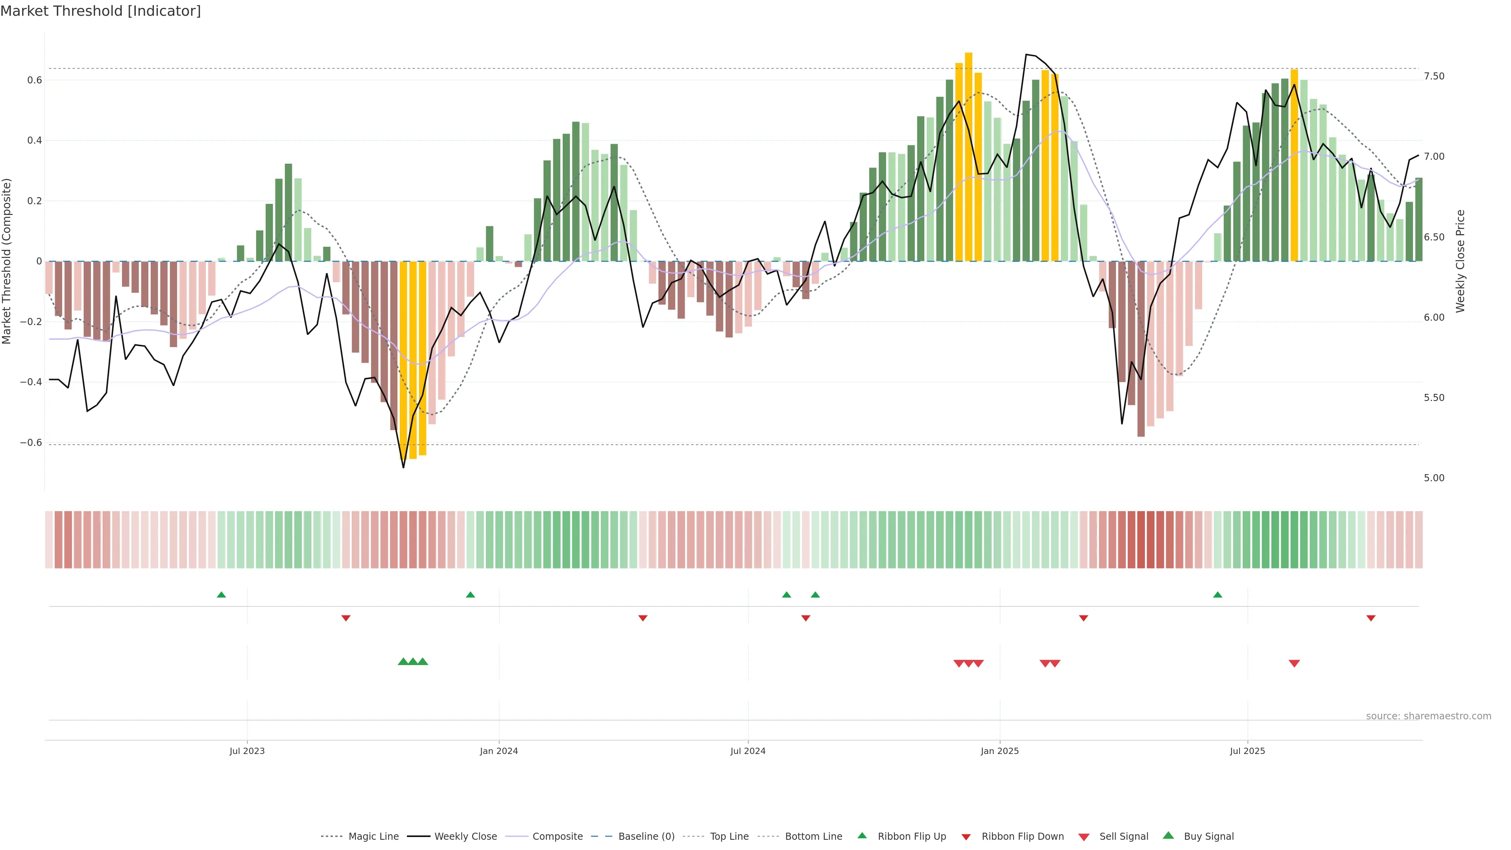Click the rightmost red Ribbon Flip Down marker
1511x850 pixels.
tap(1371, 618)
